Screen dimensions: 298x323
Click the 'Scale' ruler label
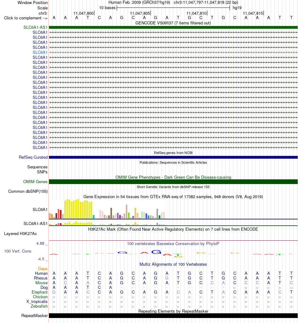[x=43, y=8]
